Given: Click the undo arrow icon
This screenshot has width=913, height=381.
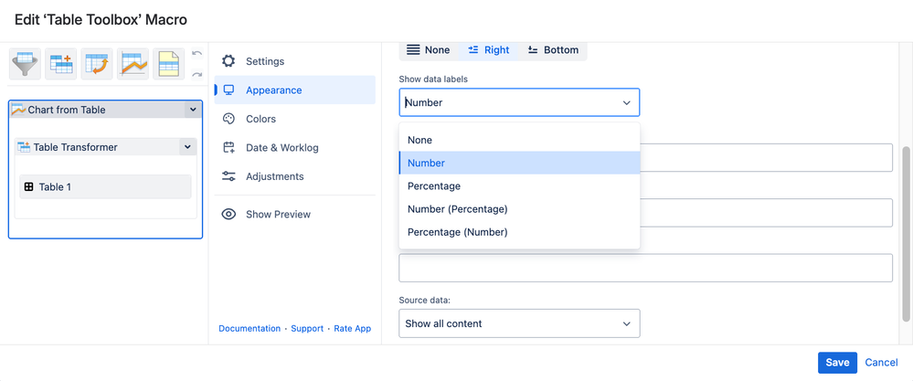Looking at the screenshot, I should coord(196,54).
